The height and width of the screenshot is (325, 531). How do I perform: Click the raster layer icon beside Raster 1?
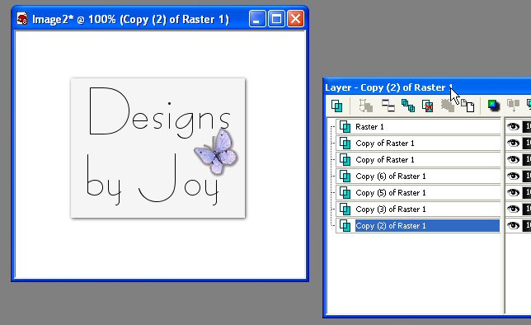point(345,127)
